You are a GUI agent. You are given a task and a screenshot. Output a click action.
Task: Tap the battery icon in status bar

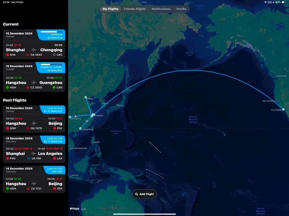[x=284, y=2]
